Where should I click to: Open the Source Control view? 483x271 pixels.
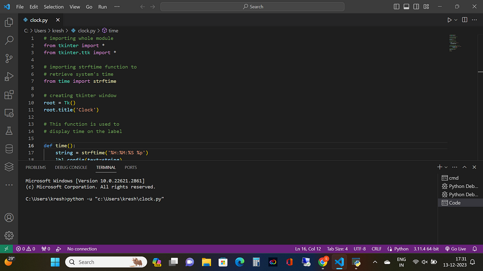click(x=9, y=58)
